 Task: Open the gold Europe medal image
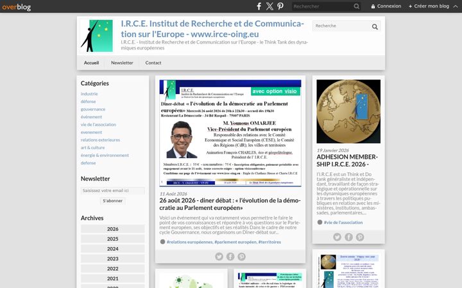pyautogui.click(x=348, y=111)
